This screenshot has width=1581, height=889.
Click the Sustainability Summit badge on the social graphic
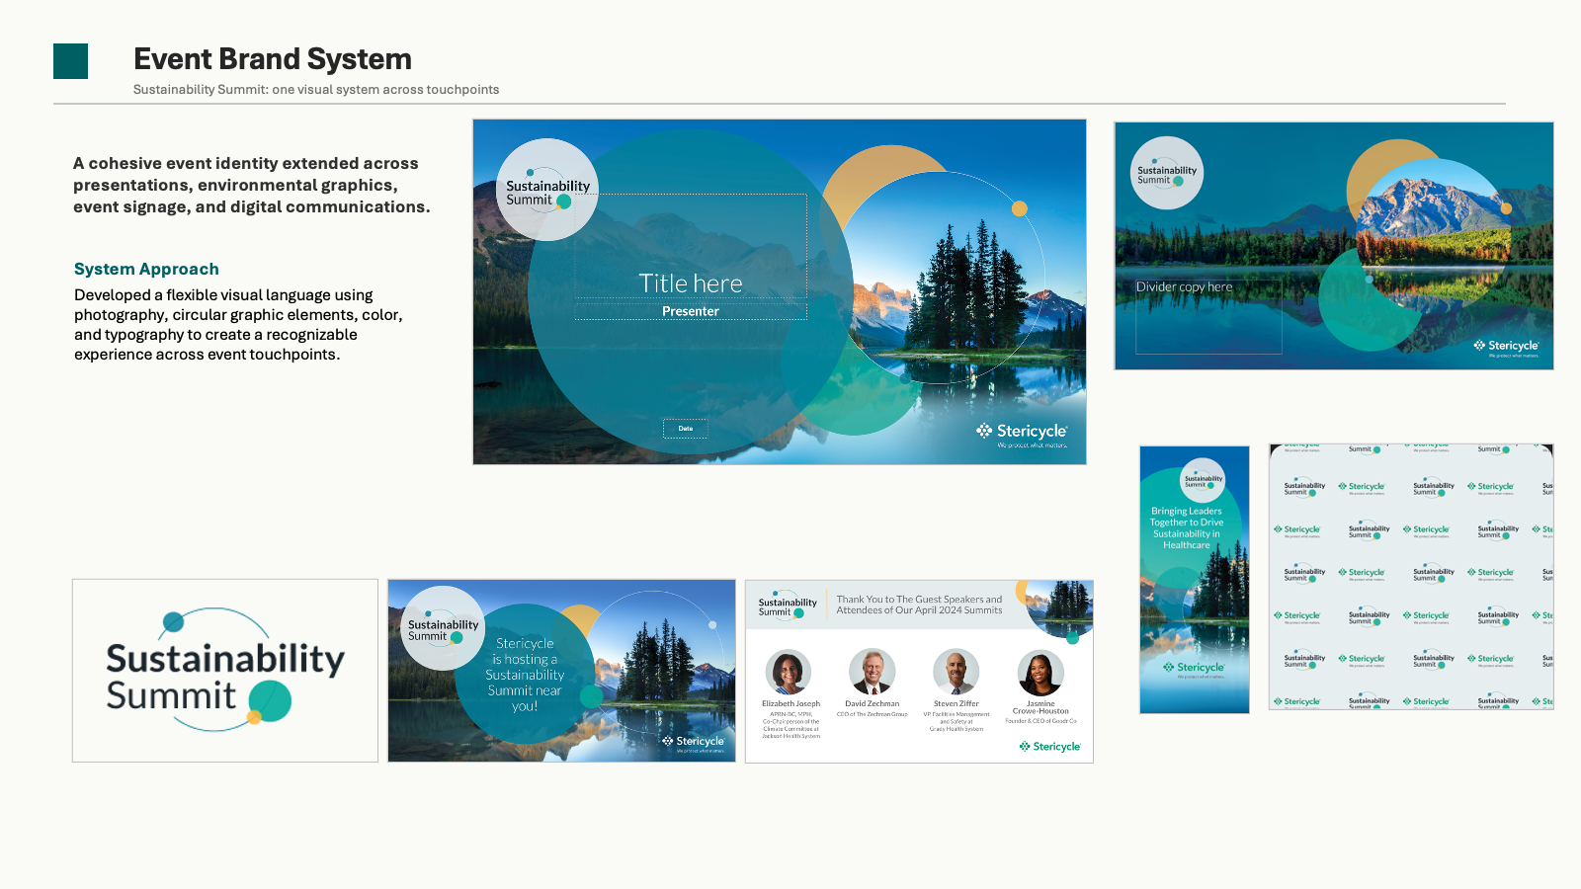[443, 629]
